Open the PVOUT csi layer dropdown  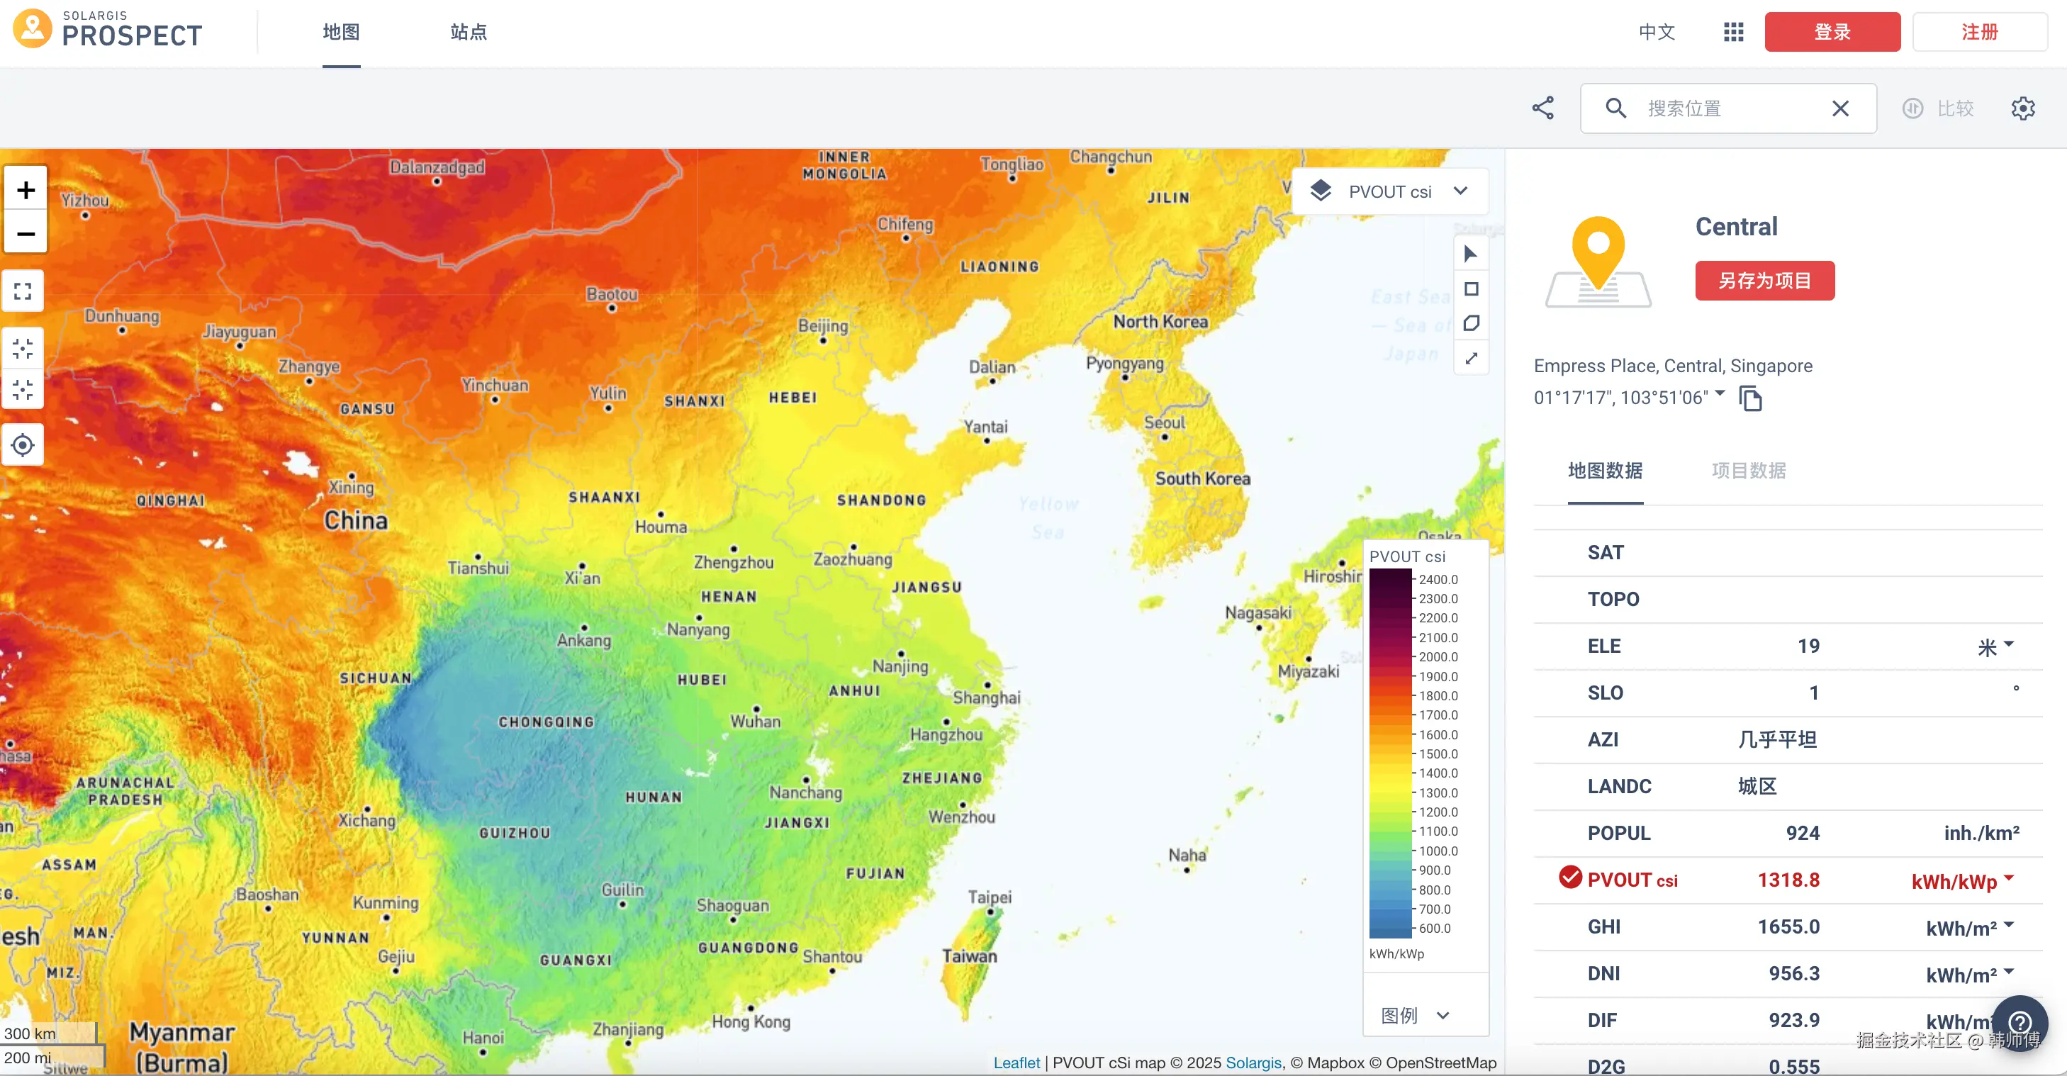1391,192
